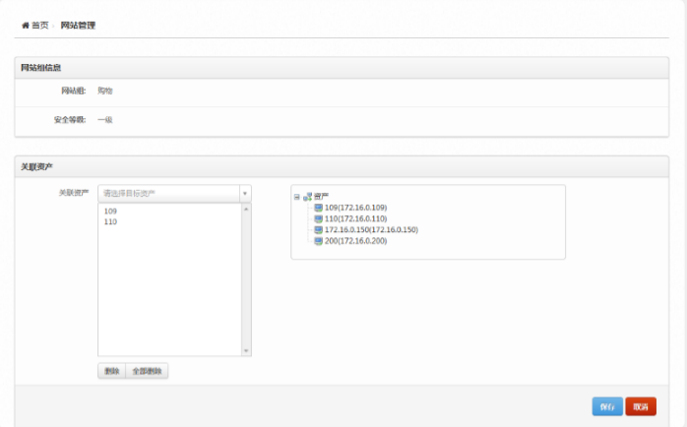
Task: Click the 资产 root network icon
Action: [307, 197]
